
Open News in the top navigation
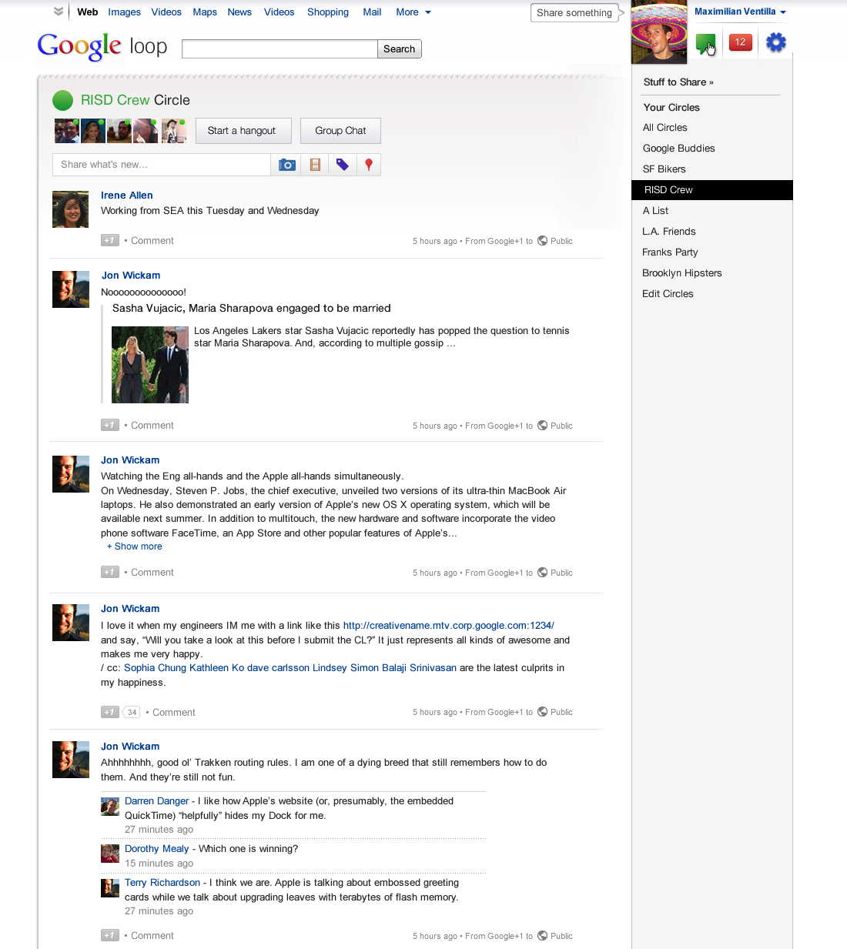pyautogui.click(x=239, y=12)
